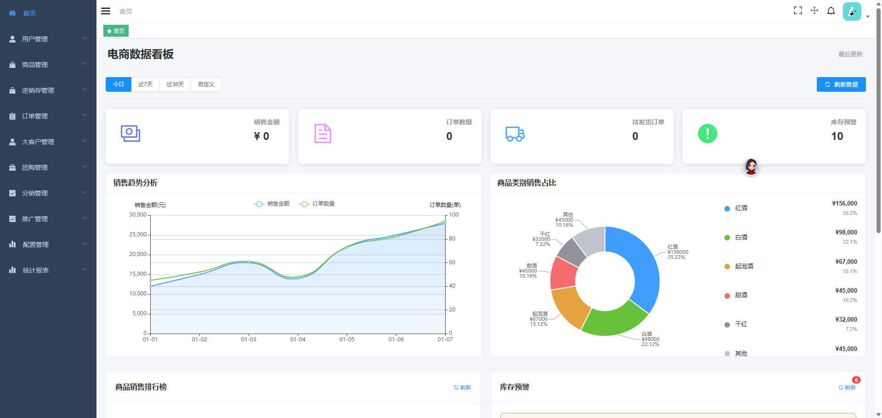Image resolution: width=882 pixels, height=418 pixels.
Task: Click the user avatar in top right
Action: tap(852, 11)
